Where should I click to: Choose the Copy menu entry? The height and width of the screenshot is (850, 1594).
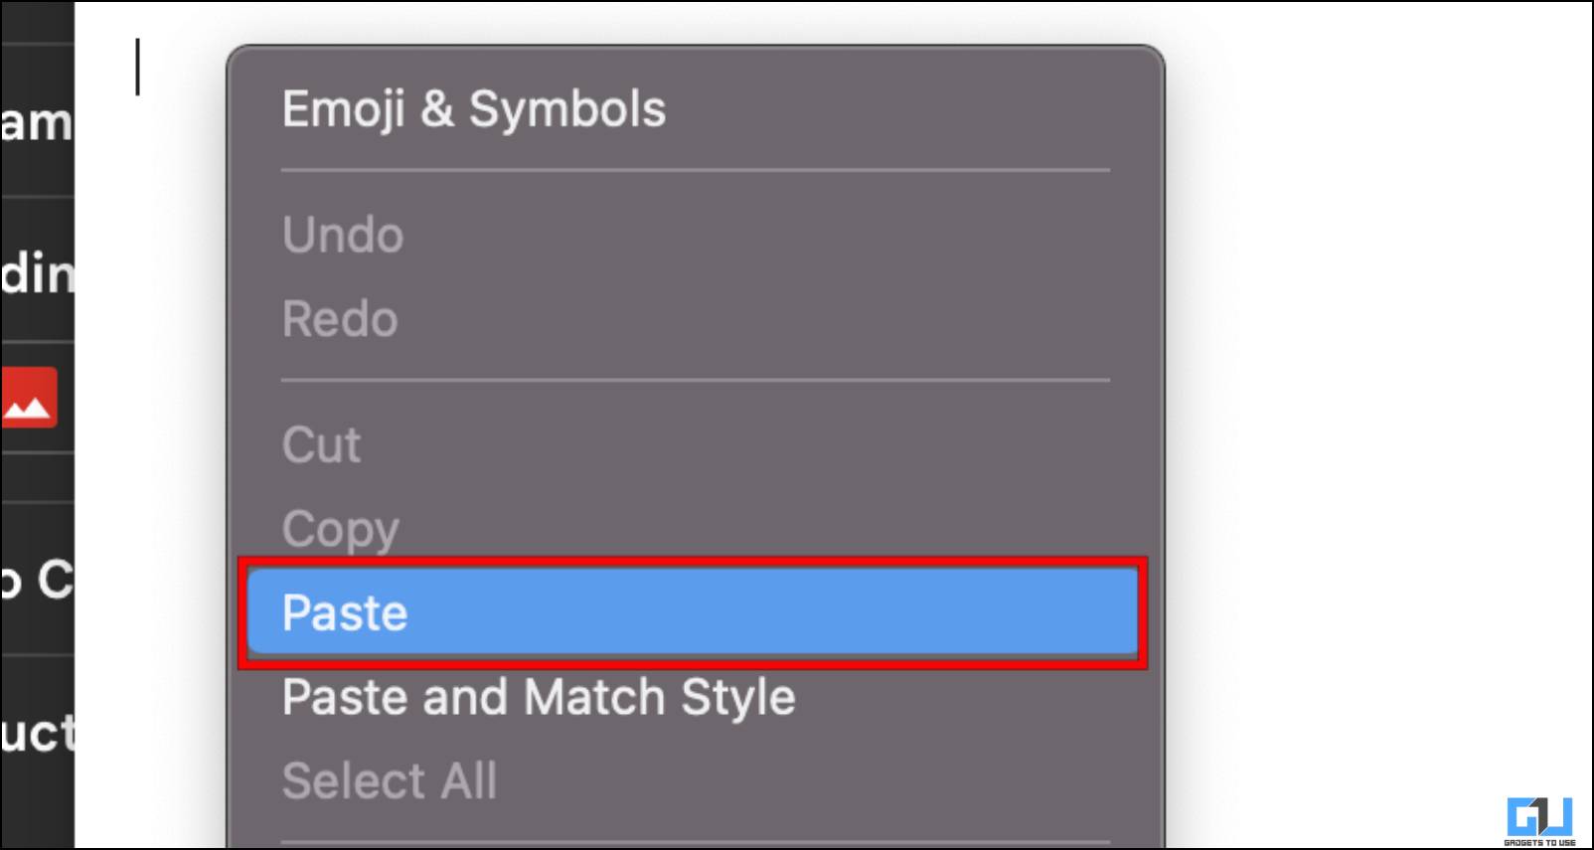(341, 529)
